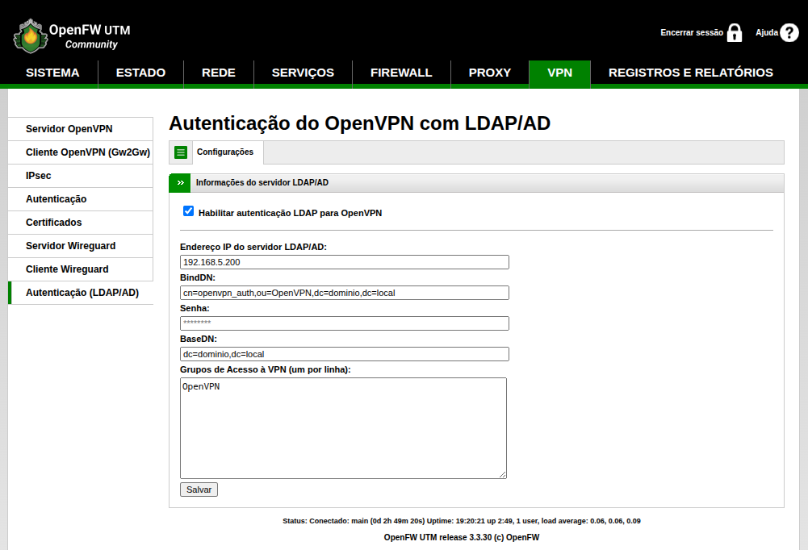Screen dimensions: 808x550
Task: Click the LDAP/AD server IP address field
Action: click(344, 262)
